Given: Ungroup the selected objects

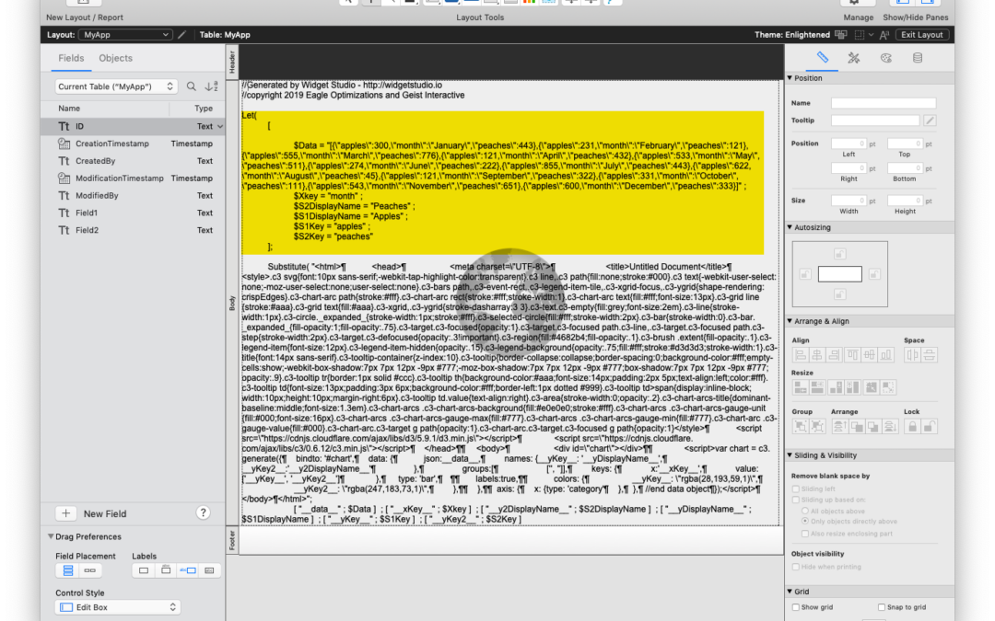Looking at the screenshot, I should tap(817, 427).
